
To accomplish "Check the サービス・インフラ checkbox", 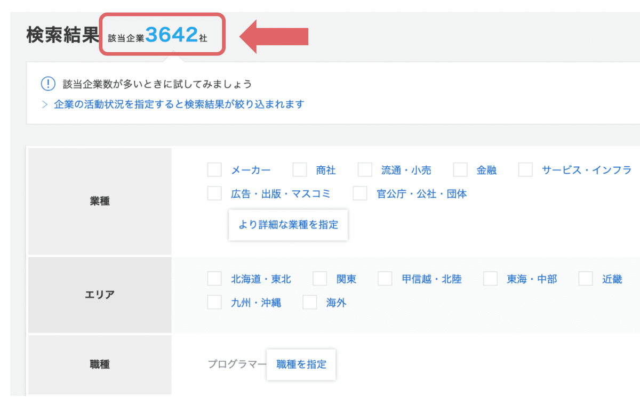I will coord(525,170).
